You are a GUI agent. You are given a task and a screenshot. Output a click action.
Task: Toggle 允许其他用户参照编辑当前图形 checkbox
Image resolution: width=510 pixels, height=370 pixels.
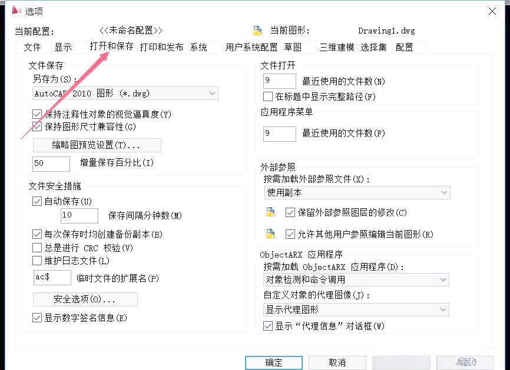click(290, 234)
